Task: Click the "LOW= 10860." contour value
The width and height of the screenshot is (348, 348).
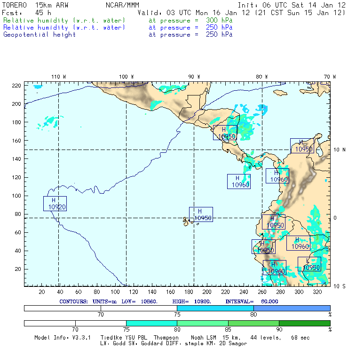Action: pos(139,301)
